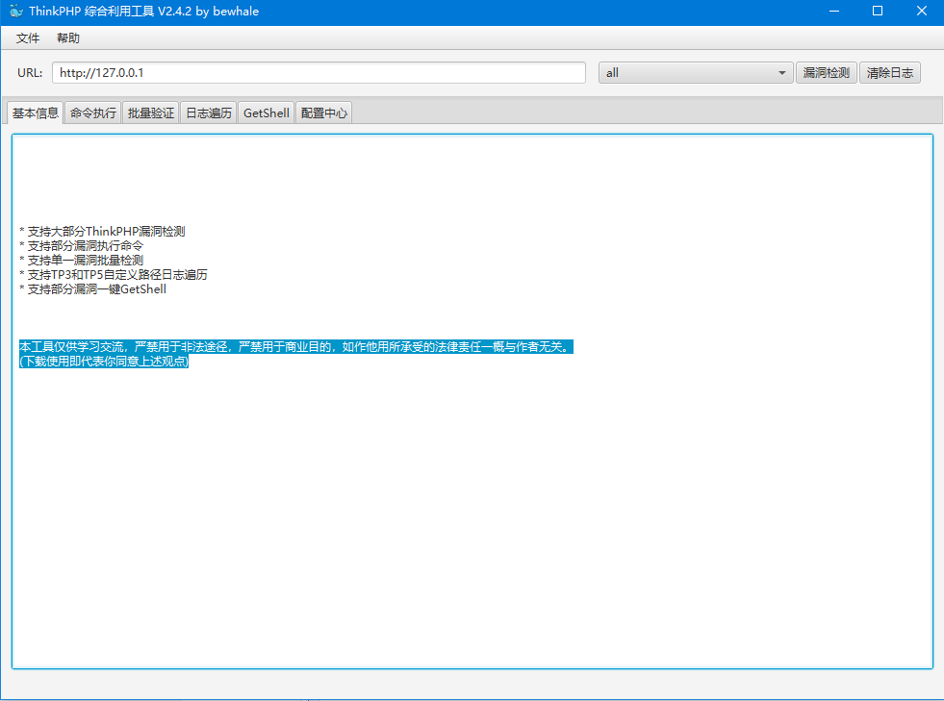Open the 配置中心 tab
Image resolution: width=944 pixels, height=701 pixels.
tap(324, 113)
